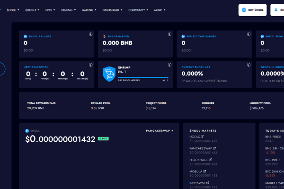Expand the $HODLX navigation menu
Screen dimensions: 284x189
[32, 10]
